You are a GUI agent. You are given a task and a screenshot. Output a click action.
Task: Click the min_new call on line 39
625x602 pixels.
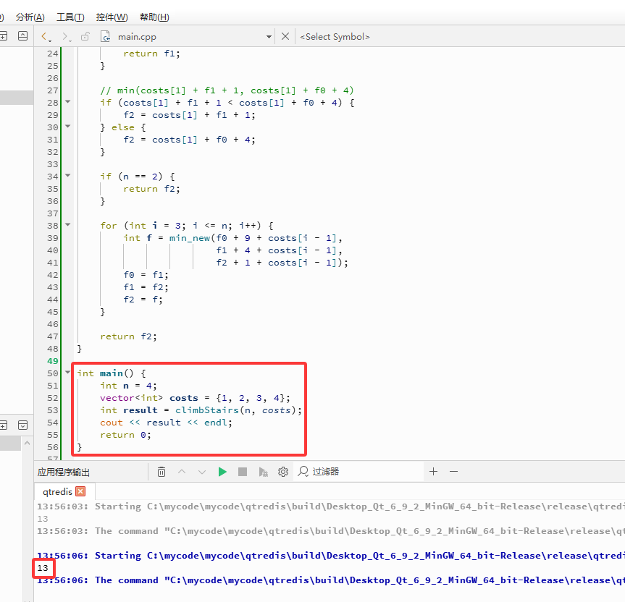(189, 238)
